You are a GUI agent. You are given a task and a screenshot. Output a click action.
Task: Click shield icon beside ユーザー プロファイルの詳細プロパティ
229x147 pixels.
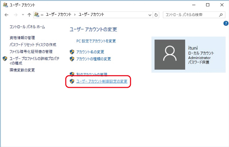[5, 59]
